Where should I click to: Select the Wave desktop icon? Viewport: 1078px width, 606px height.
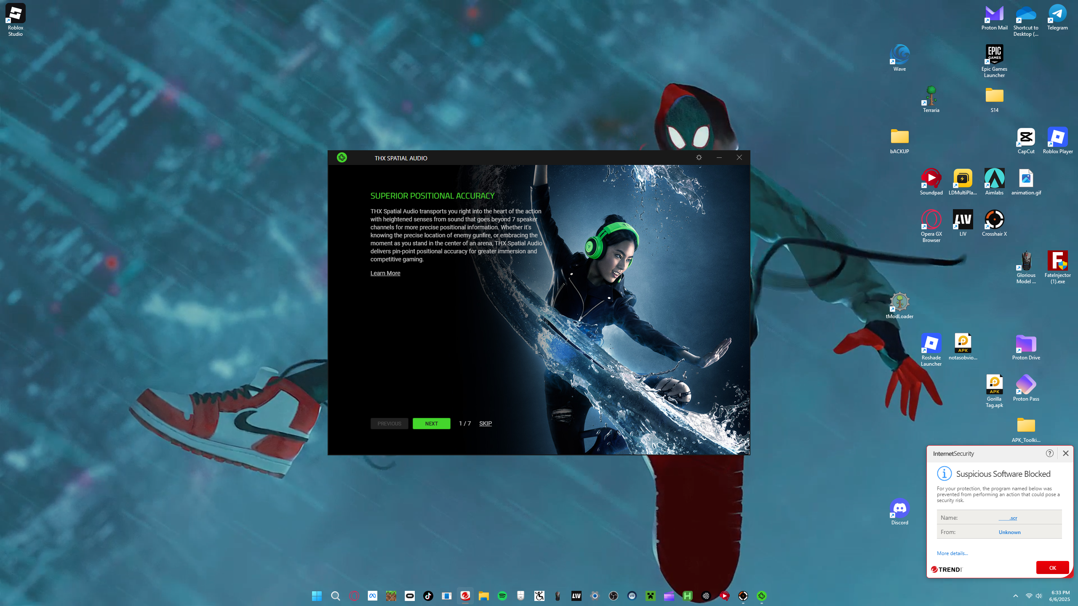pos(899,58)
